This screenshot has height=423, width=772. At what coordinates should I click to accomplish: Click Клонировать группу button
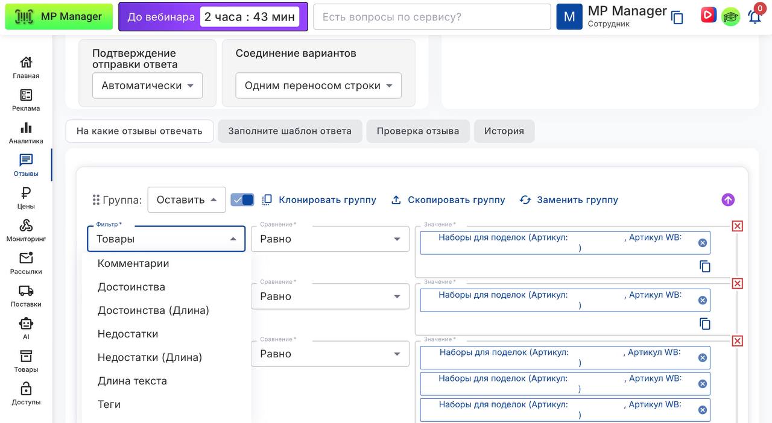(319, 200)
